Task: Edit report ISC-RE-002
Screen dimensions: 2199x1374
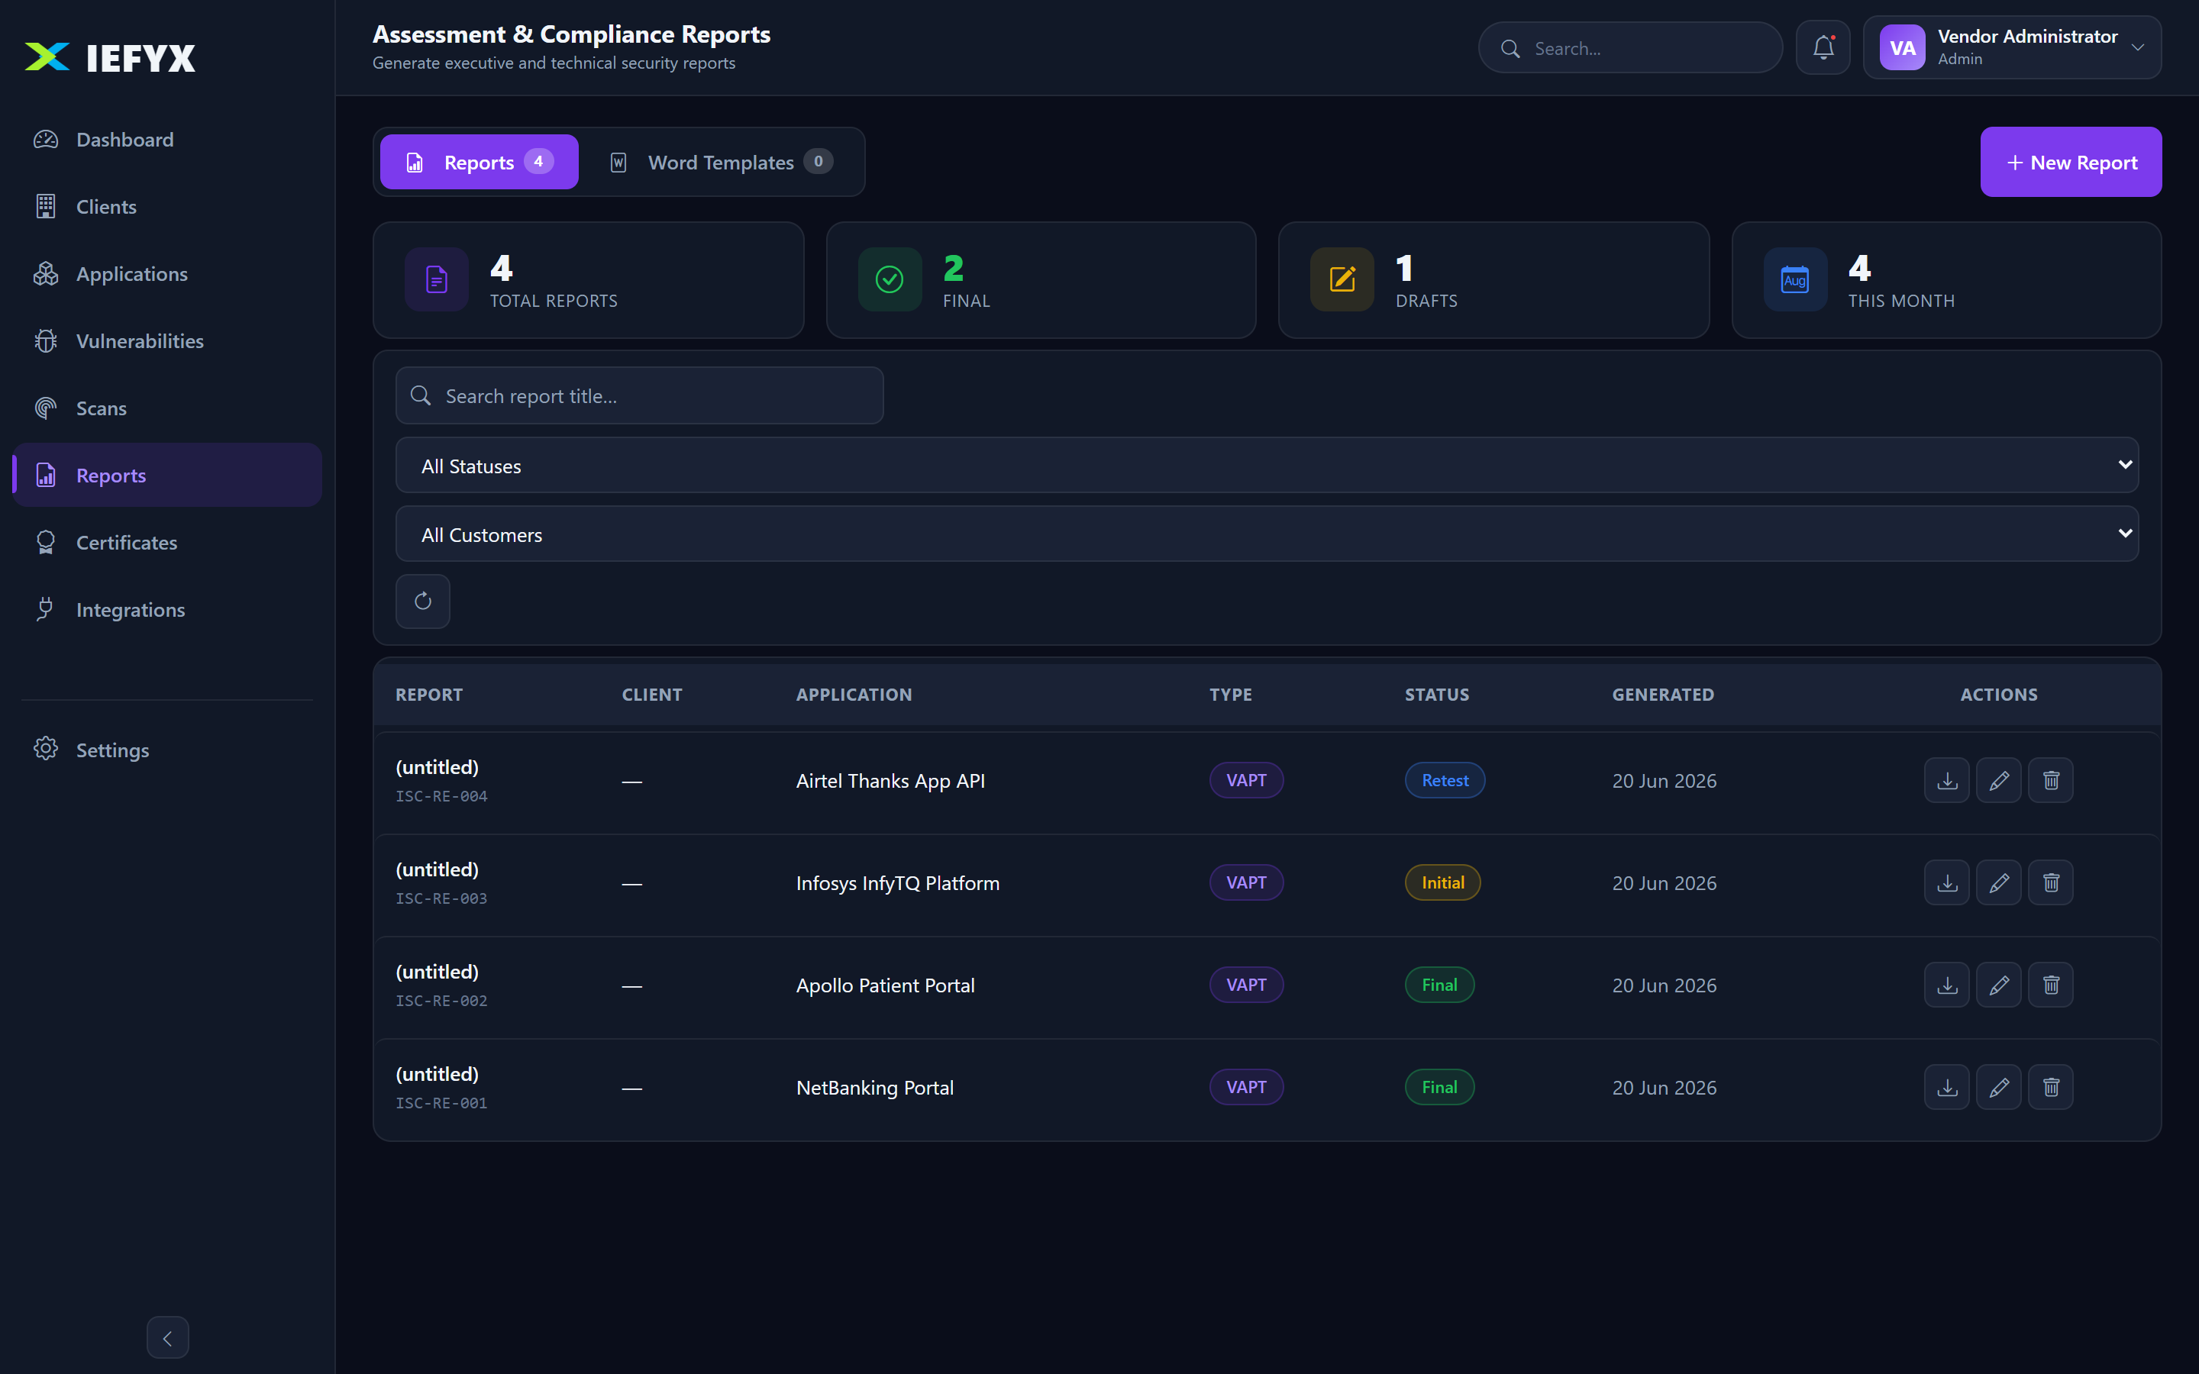Action: [1998, 985]
